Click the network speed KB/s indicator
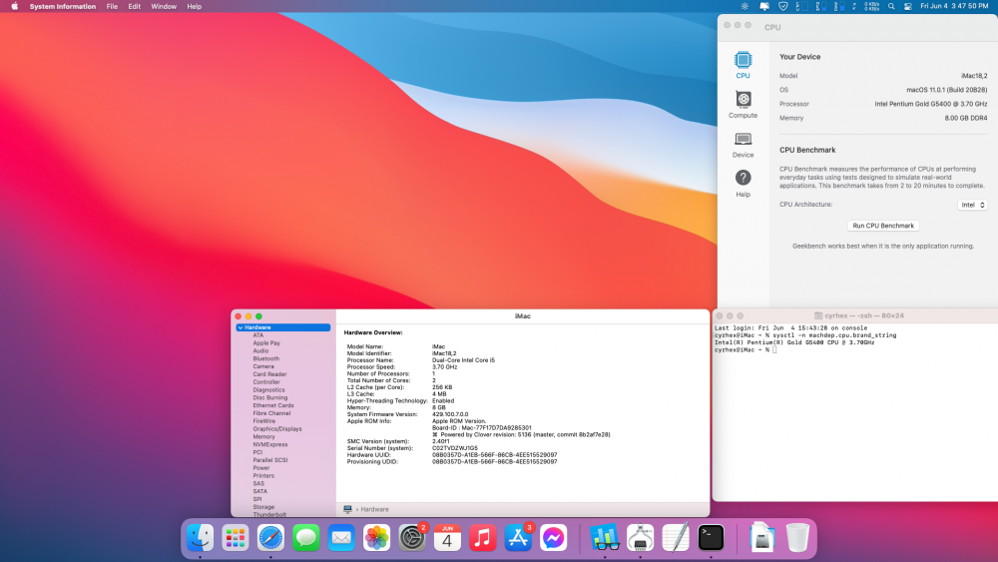This screenshot has height=562, width=998. pyautogui.click(x=871, y=6)
